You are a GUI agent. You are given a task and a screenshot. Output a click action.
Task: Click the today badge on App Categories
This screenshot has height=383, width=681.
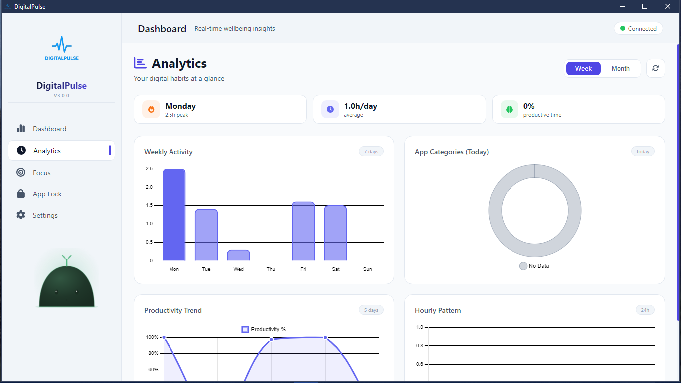click(643, 151)
